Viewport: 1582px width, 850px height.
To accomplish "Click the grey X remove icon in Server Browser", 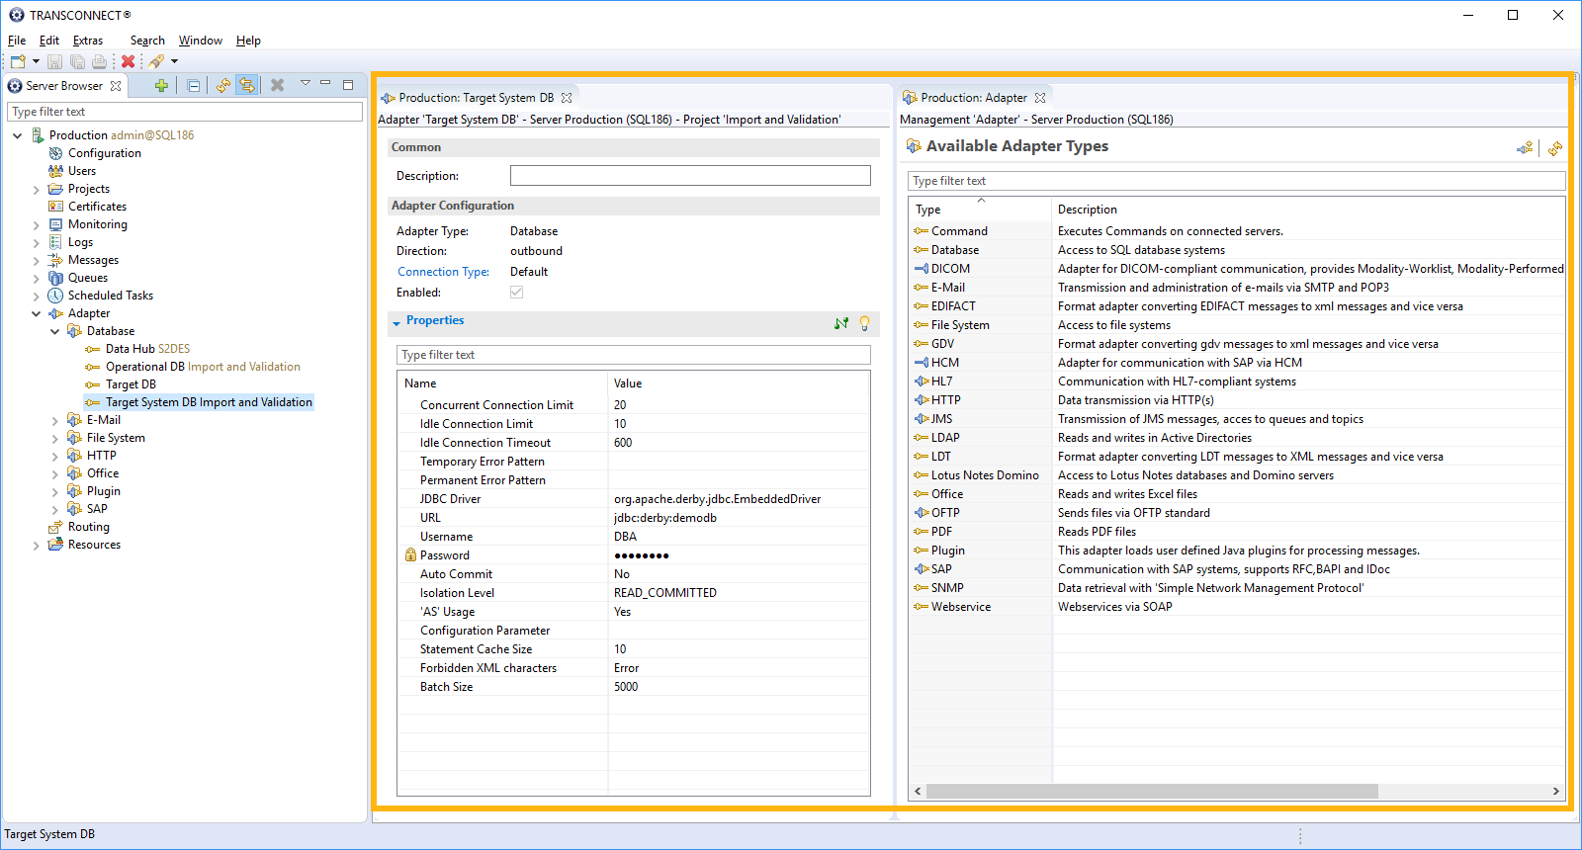I will (278, 86).
